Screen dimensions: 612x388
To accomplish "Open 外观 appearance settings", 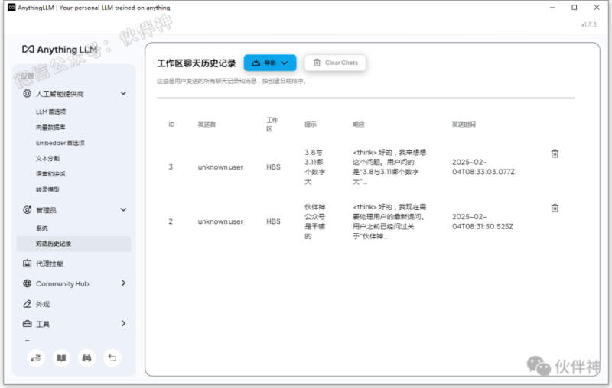I will 43,304.
